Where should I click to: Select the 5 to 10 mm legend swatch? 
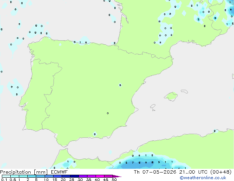(x=40, y=176)
